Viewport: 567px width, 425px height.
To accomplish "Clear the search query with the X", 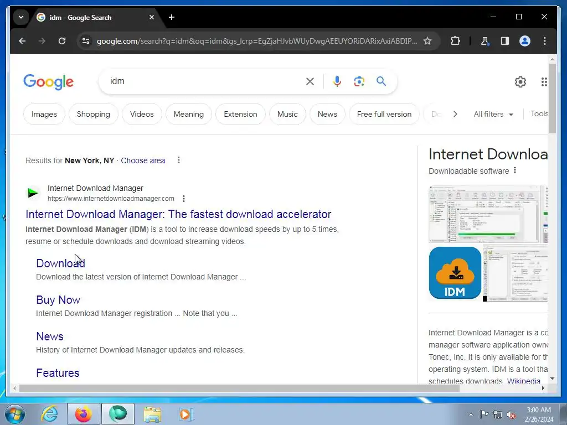I will coord(310,82).
